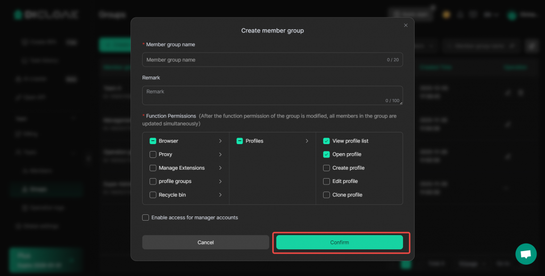Enable the Create profile permission
Screen dimensions: 545x276
click(x=326, y=168)
